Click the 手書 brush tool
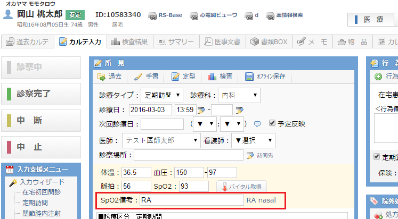The height and width of the screenshot is (219, 398). pos(146,77)
